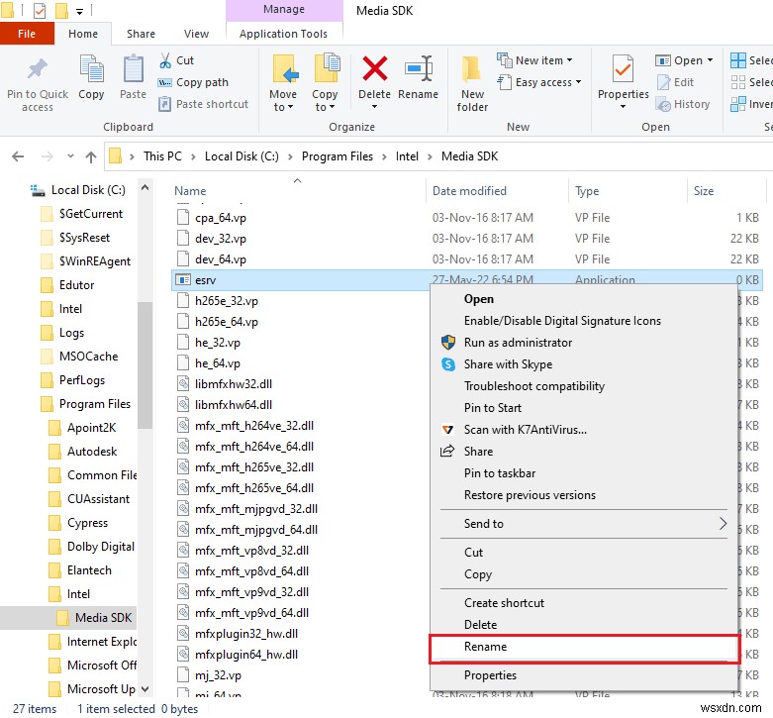
Task: Expand the Properties dropdown arrow in ribbon
Action: coord(623,107)
